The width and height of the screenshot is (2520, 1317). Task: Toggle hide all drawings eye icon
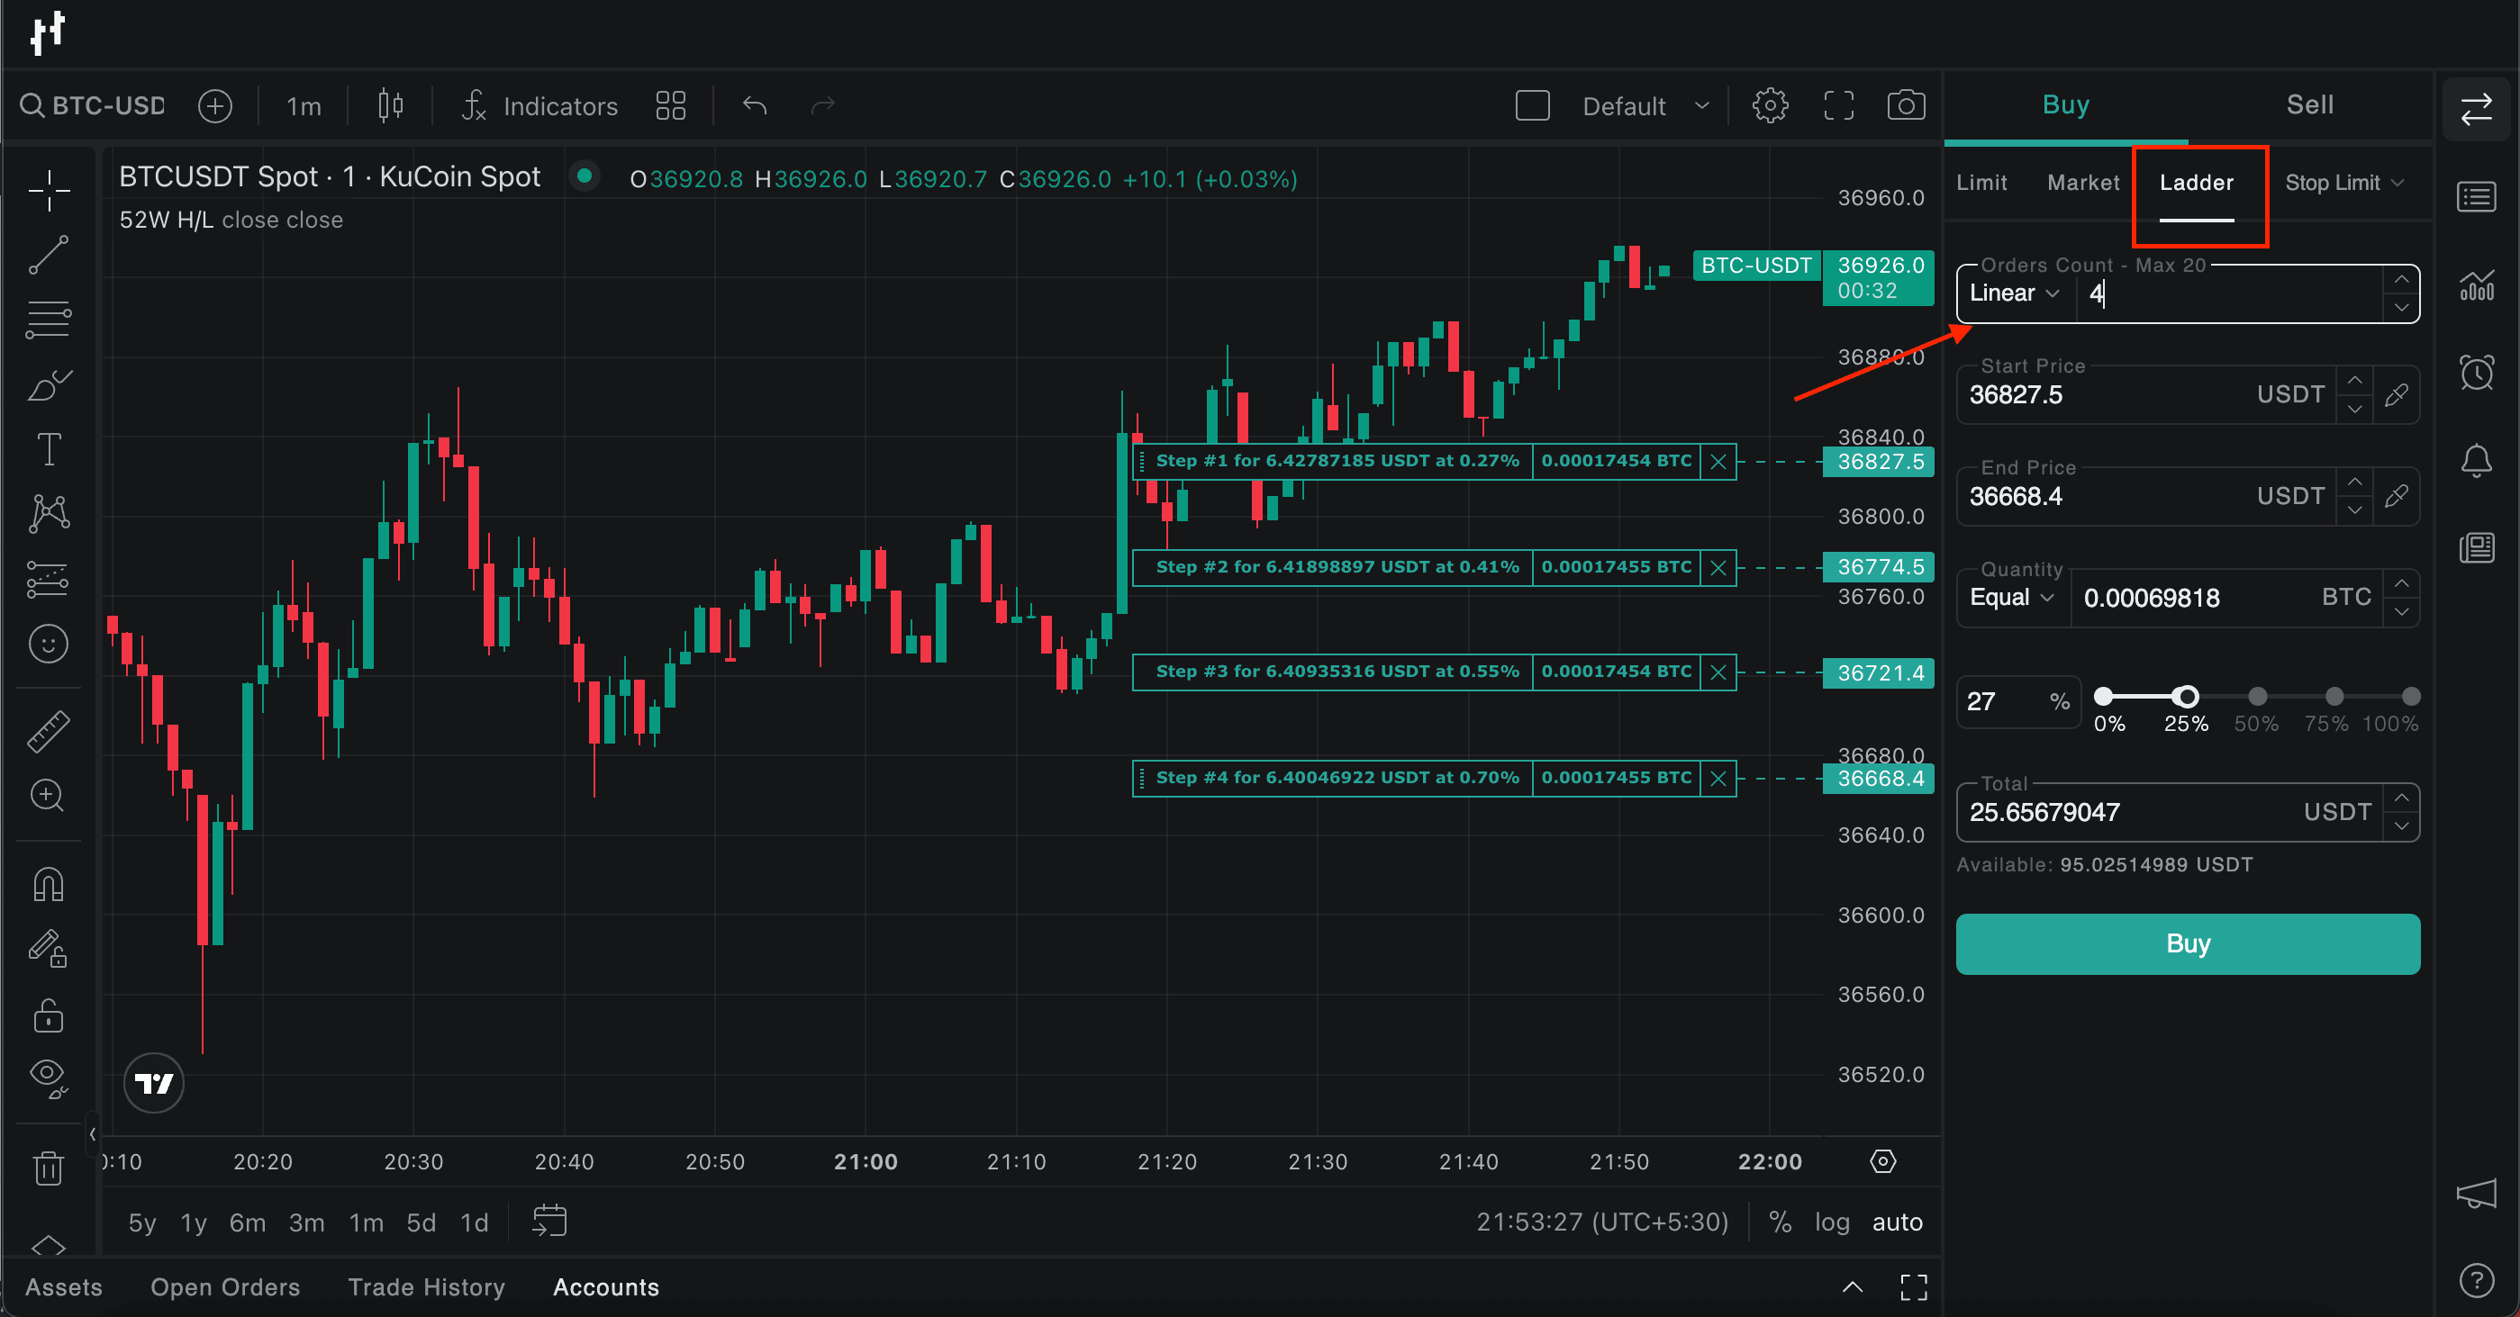48,1079
